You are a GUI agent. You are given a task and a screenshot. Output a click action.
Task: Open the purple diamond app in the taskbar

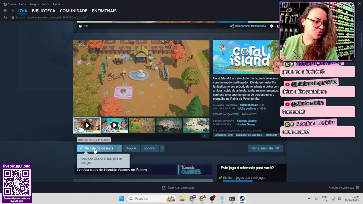click(x=222, y=199)
